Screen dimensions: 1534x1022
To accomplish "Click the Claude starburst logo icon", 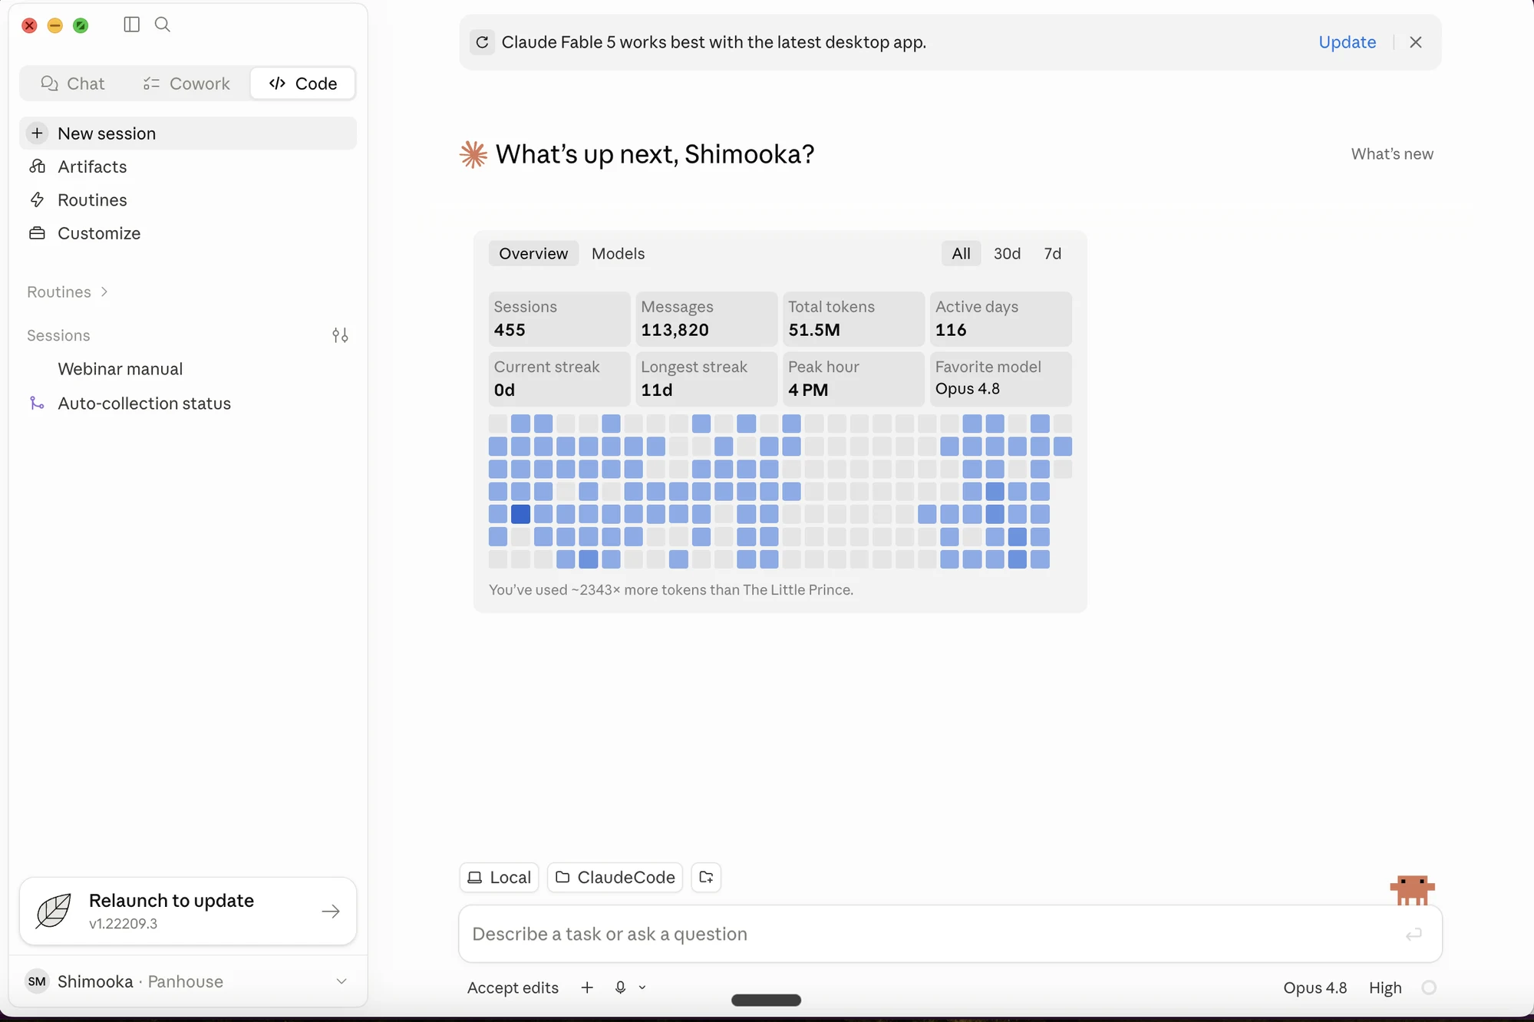I will point(473,154).
